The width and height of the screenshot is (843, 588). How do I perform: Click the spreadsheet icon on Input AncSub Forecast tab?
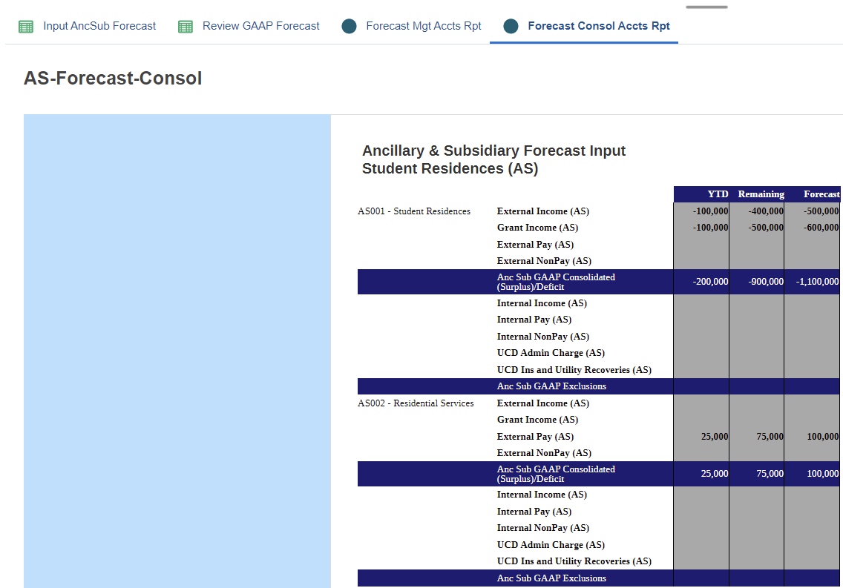click(27, 26)
